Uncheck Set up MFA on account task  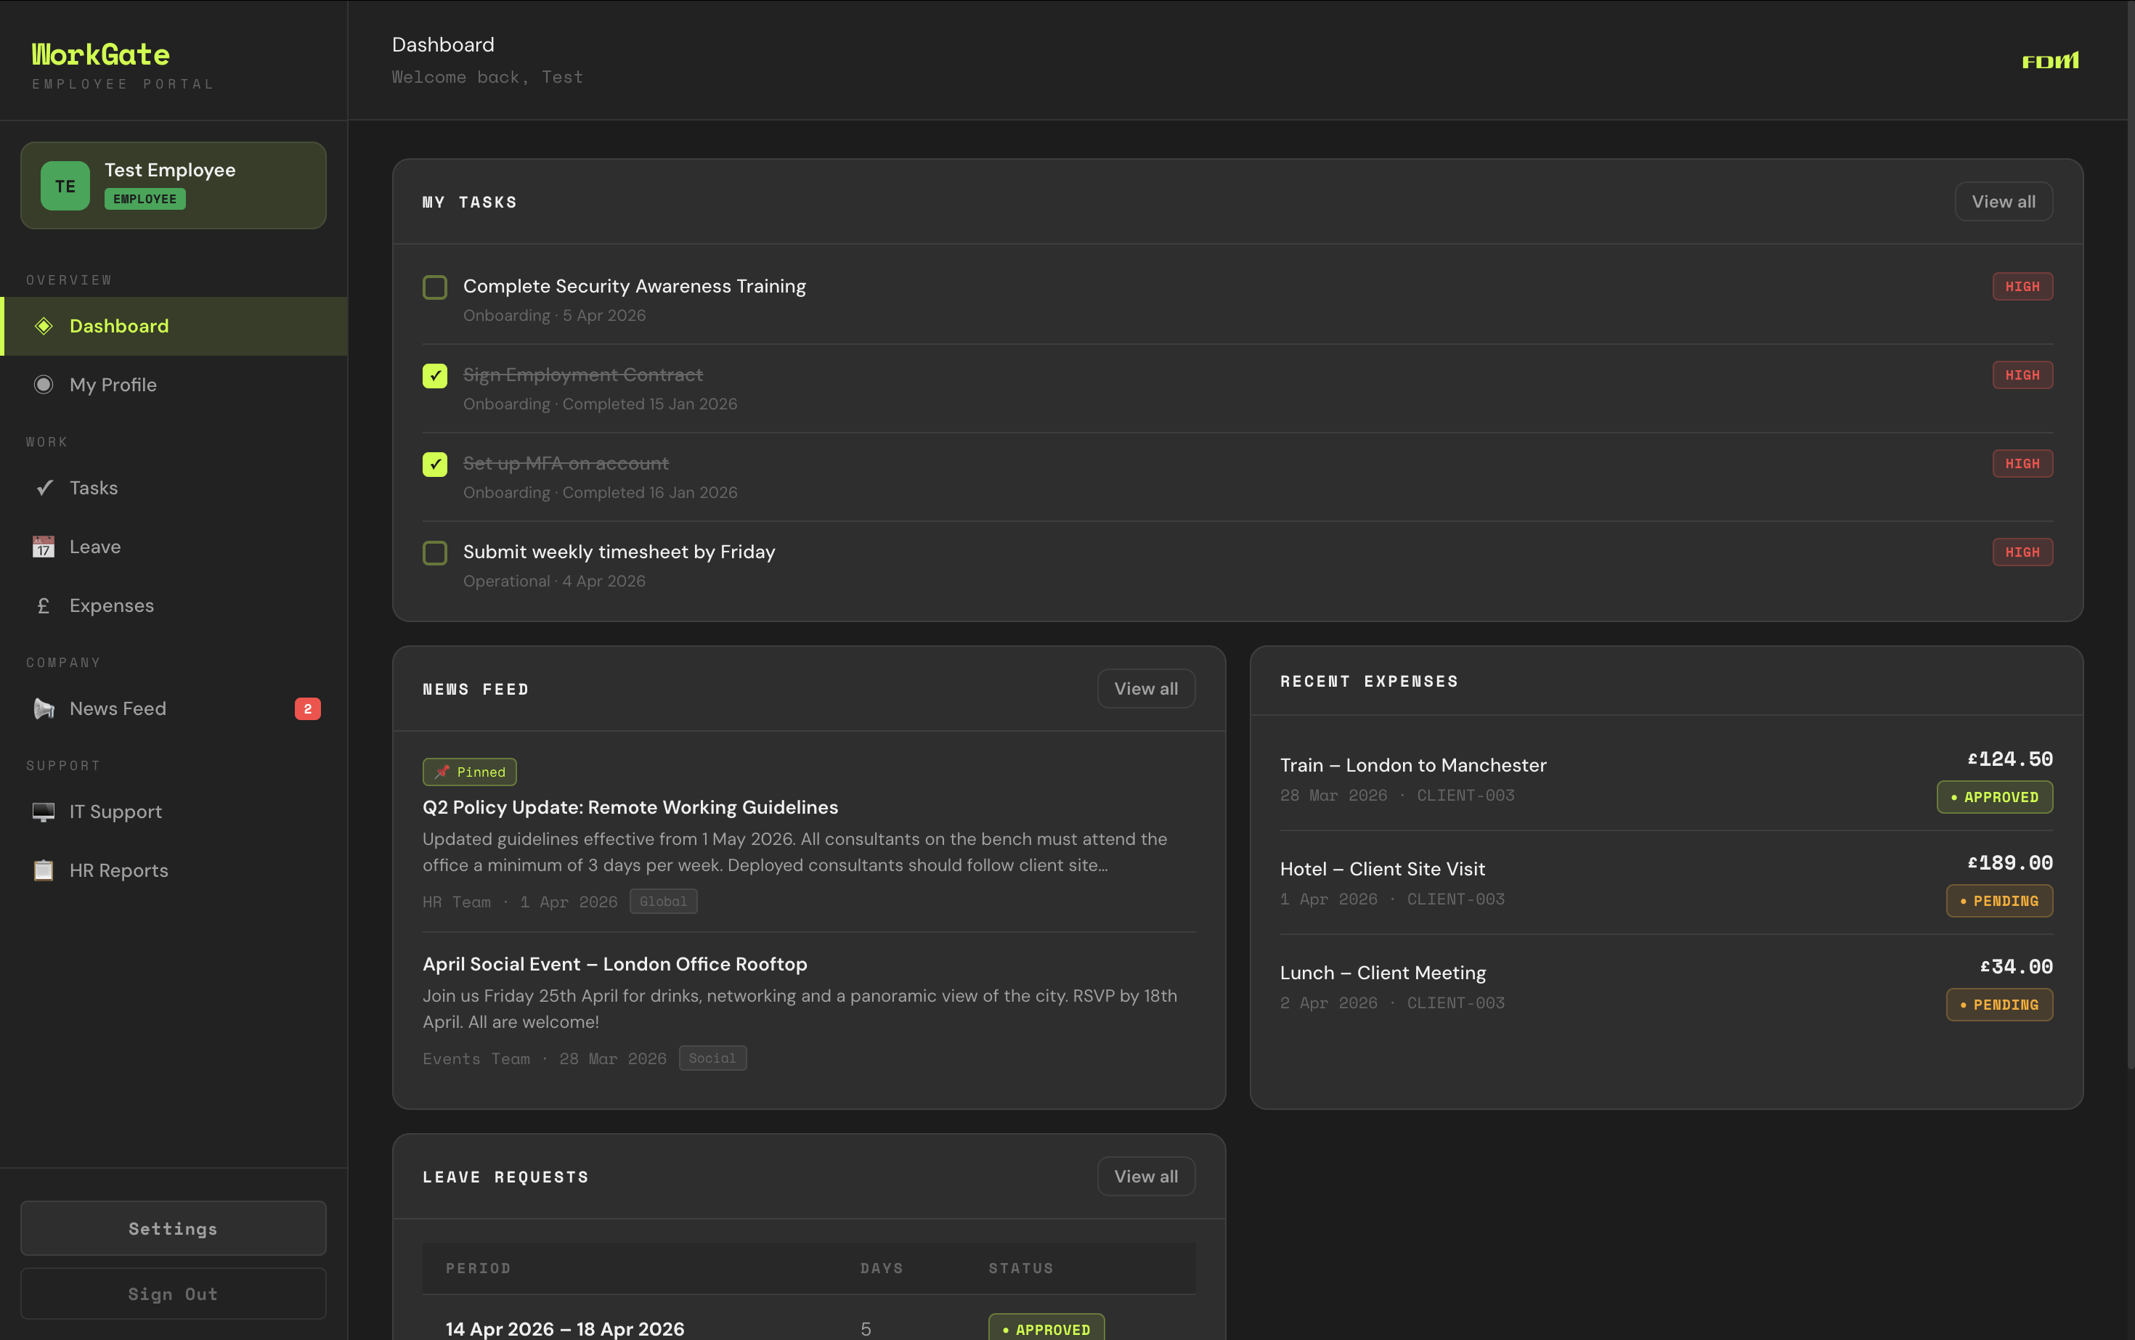(434, 465)
